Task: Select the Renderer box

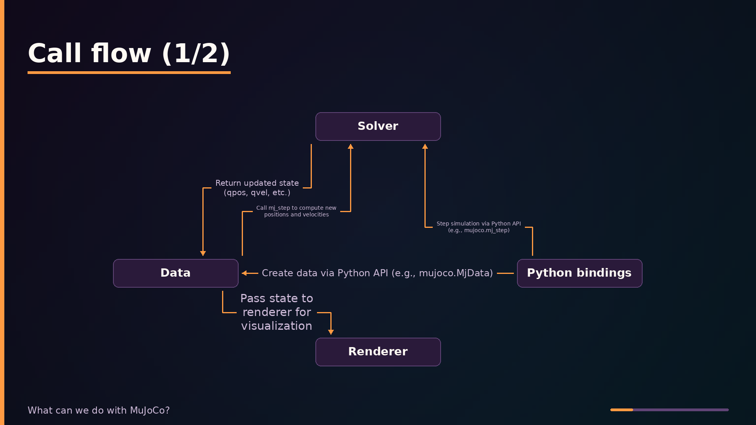Action: [378, 352]
